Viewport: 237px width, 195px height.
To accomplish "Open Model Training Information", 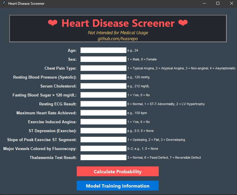I will [117, 186].
